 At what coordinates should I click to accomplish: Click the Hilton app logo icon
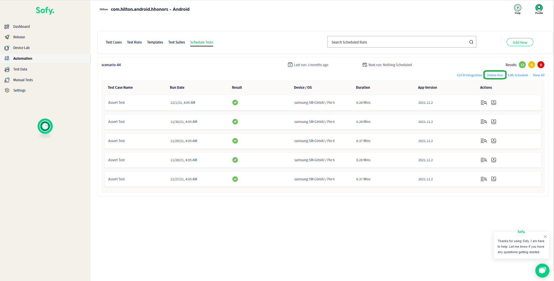click(104, 9)
